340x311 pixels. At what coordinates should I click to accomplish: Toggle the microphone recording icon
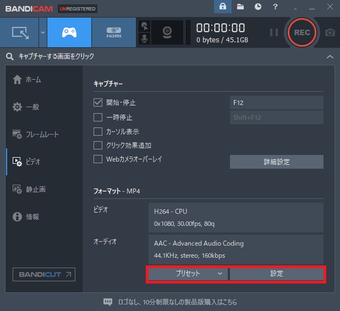(144, 39)
